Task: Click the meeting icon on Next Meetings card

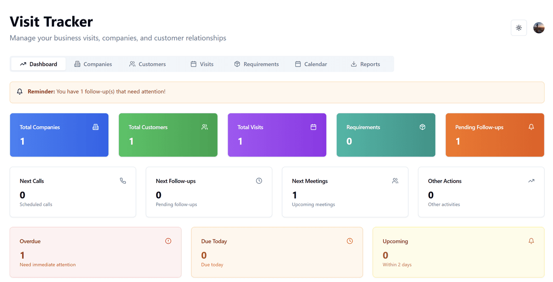Action: (x=395, y=181)
